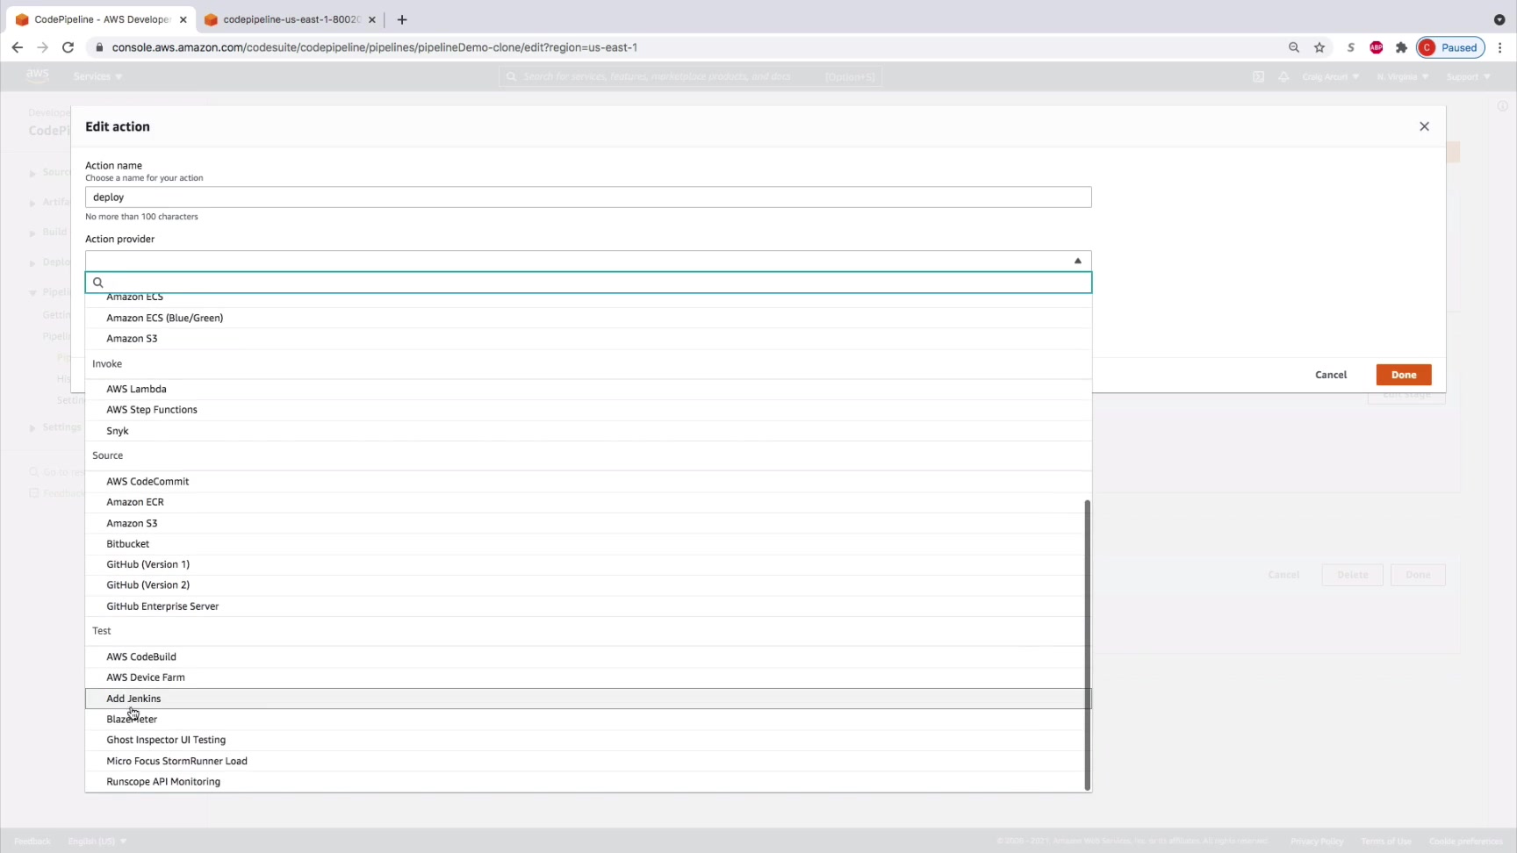Click the Done button in Edit action

pos(1404,375)
